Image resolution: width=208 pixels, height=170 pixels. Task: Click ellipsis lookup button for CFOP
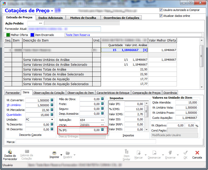[x=102, y=125]
